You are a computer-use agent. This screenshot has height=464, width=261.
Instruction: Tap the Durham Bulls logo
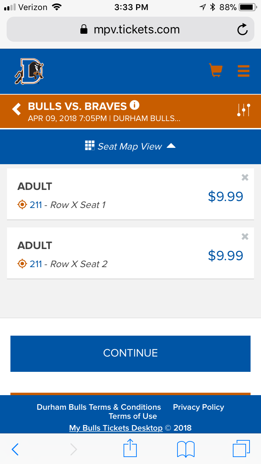coord(29,71)
